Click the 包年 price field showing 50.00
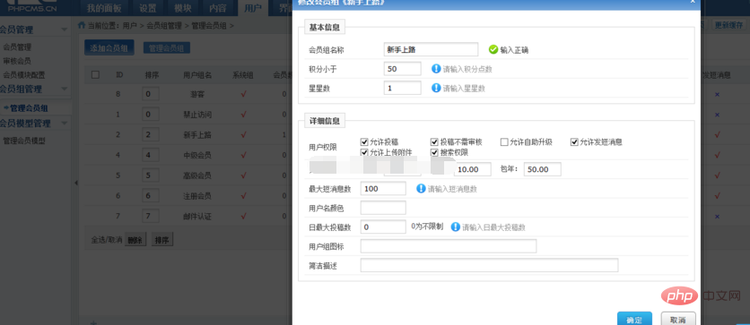Screen dimensions: 750x325 (543, 169)
